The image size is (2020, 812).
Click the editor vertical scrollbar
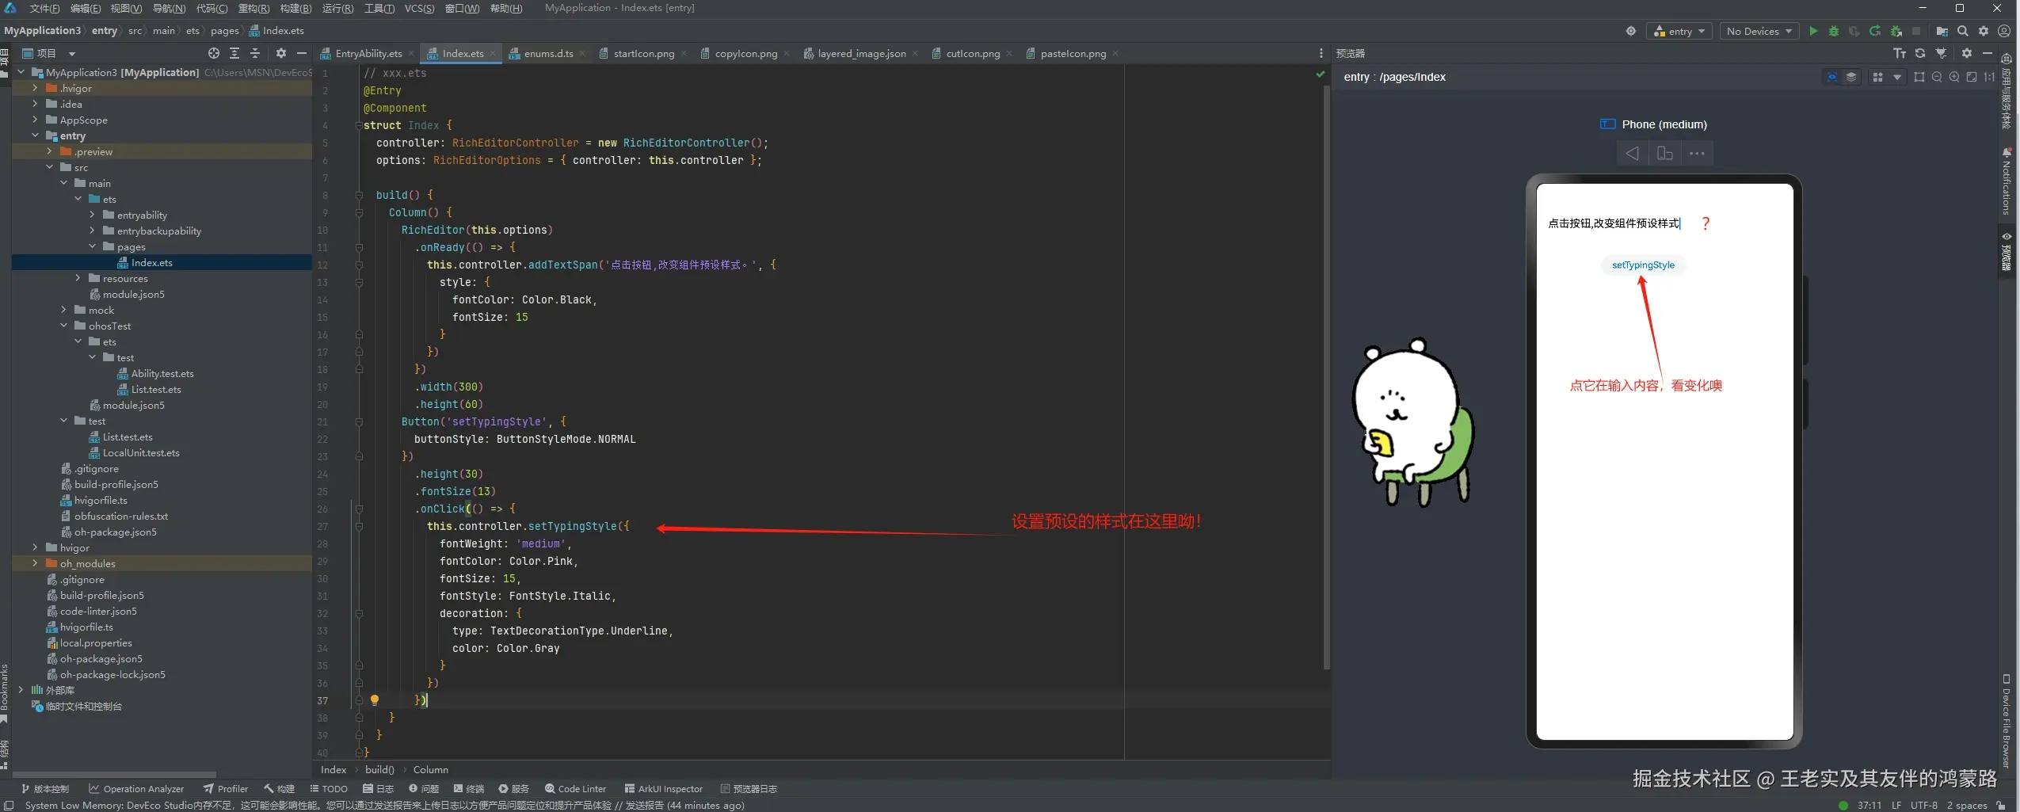point(1326,376)
